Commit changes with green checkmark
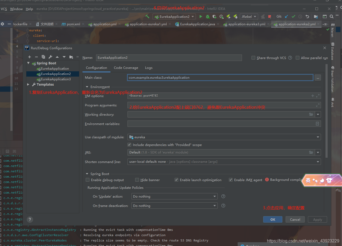This screenshot has width=342, height=246. point(293,16)
